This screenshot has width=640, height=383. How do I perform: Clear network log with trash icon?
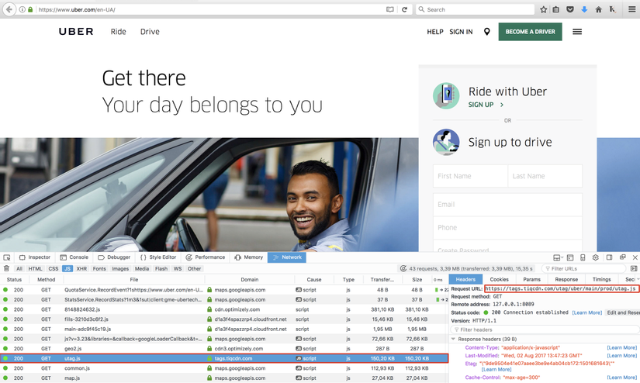tap(6, 268)
